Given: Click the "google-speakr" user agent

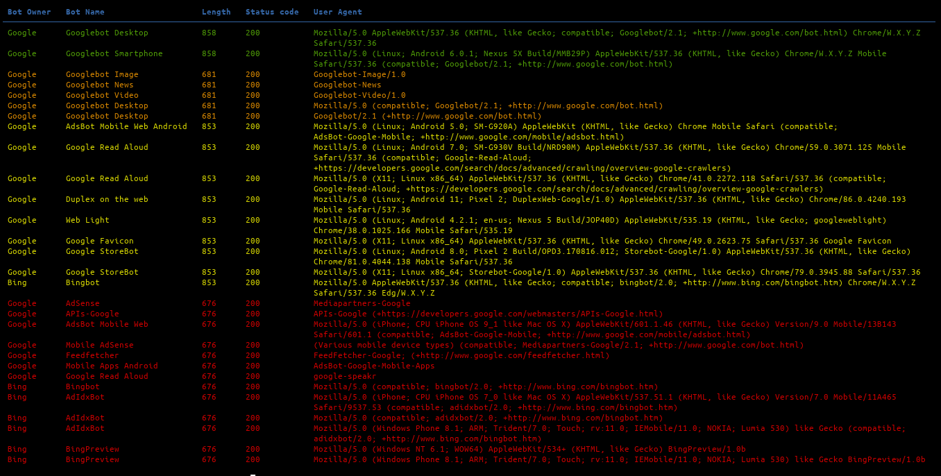Looking at the screenshot, I should coord(345,376).
